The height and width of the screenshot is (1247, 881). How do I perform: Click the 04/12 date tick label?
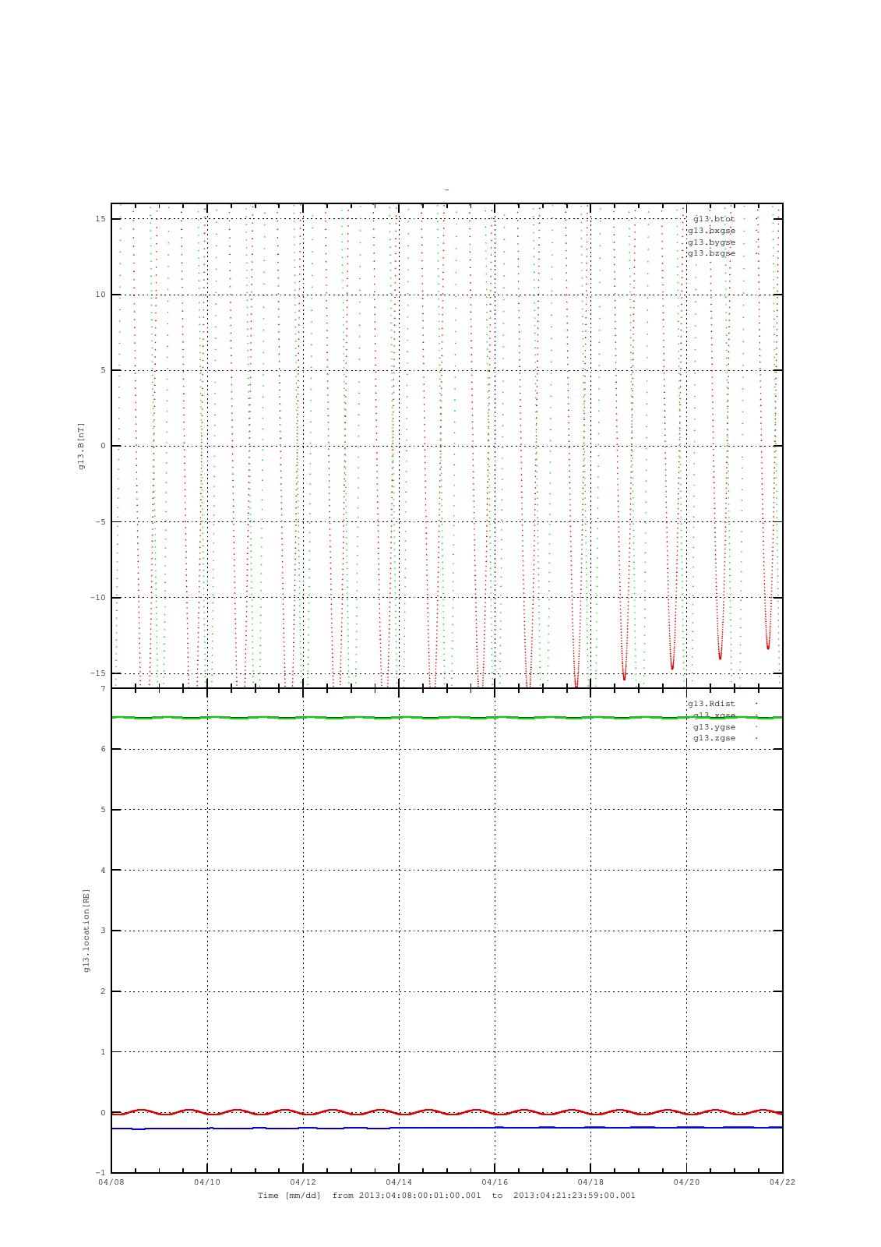tap(303, 1182)
